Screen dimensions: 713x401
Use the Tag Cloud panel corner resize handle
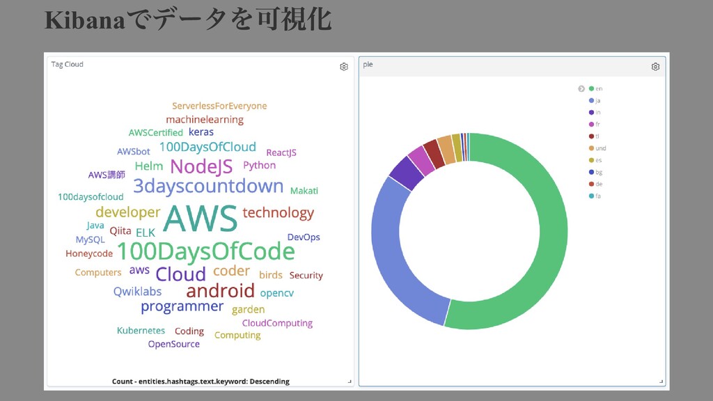click(x=350, y=382)
